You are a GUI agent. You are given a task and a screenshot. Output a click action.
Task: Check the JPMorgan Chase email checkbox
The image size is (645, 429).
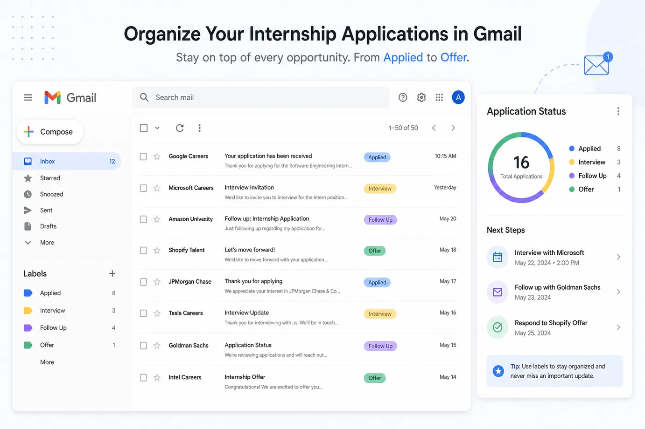pos(143,282)
